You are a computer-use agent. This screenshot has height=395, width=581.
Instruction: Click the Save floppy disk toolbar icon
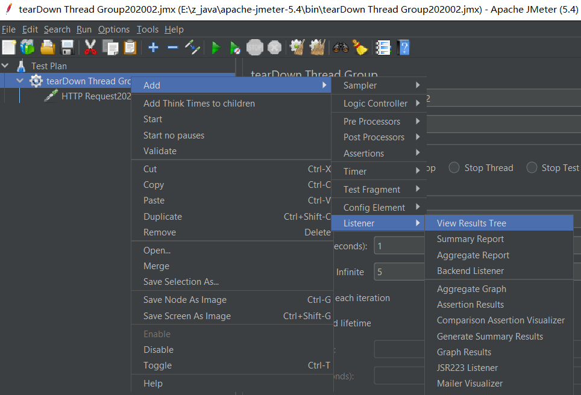pos(68,48)
